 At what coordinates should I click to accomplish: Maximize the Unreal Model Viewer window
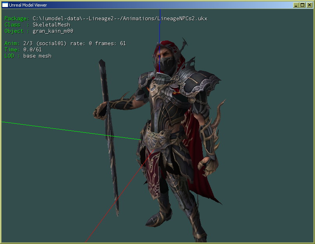click(x=303, y=5)
